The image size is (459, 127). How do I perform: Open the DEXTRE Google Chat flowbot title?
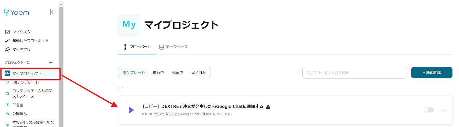pyautogui.click(x=203, y=106)
